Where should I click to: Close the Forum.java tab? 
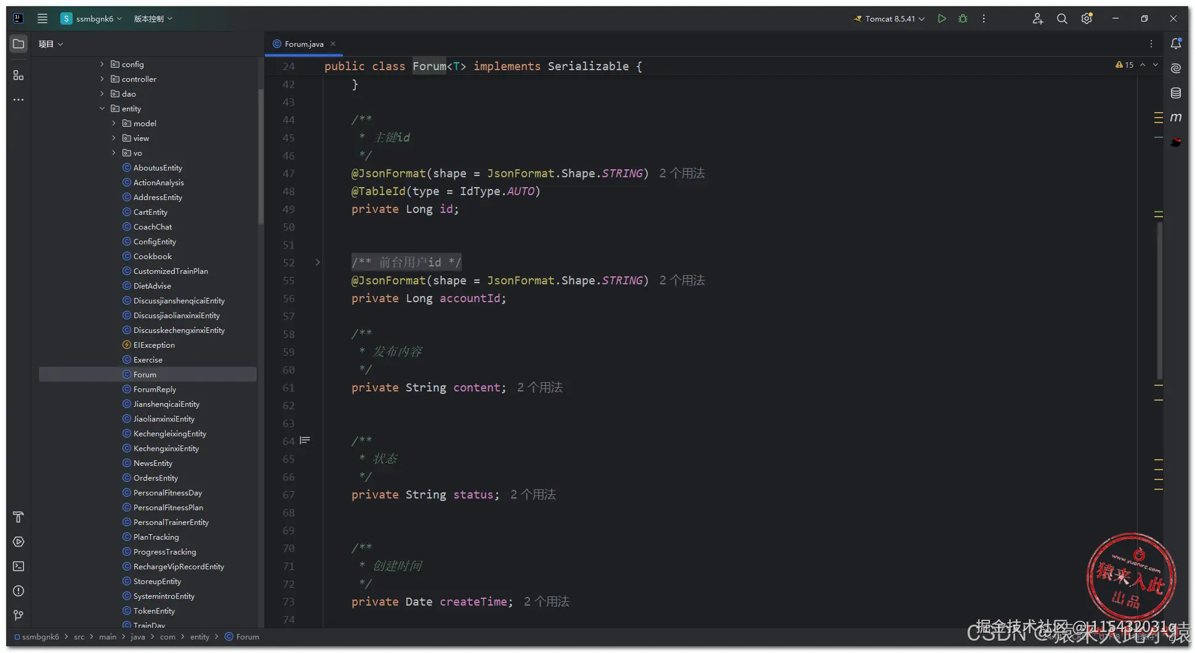point(333,44)
